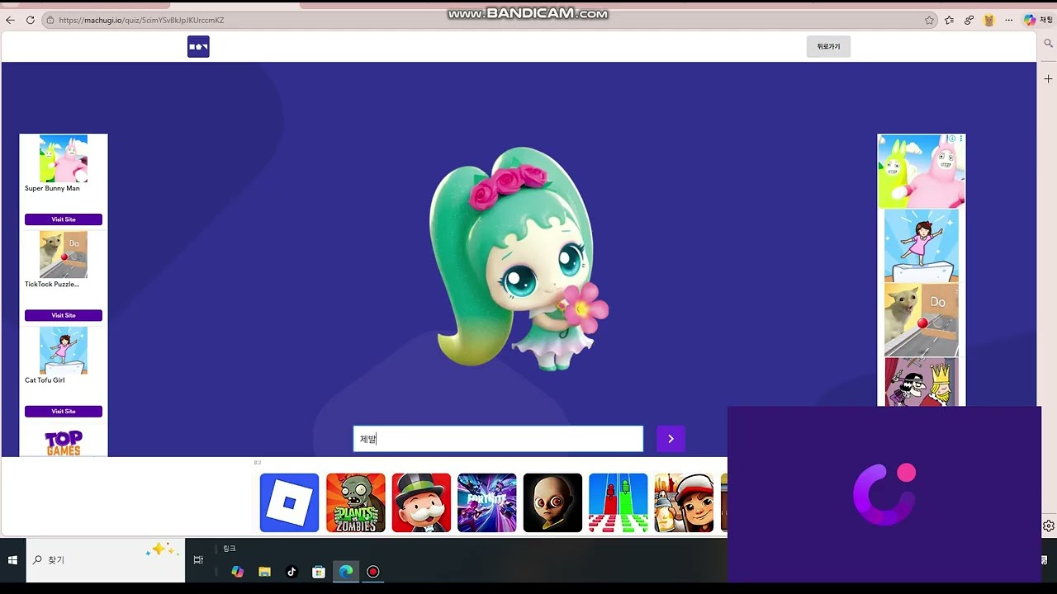Submit the answer with the arrow button

click(x=671, y=439)
